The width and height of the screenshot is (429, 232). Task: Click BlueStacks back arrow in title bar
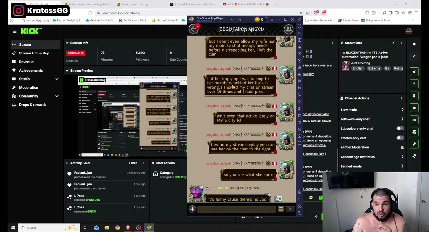pos(232,20)
